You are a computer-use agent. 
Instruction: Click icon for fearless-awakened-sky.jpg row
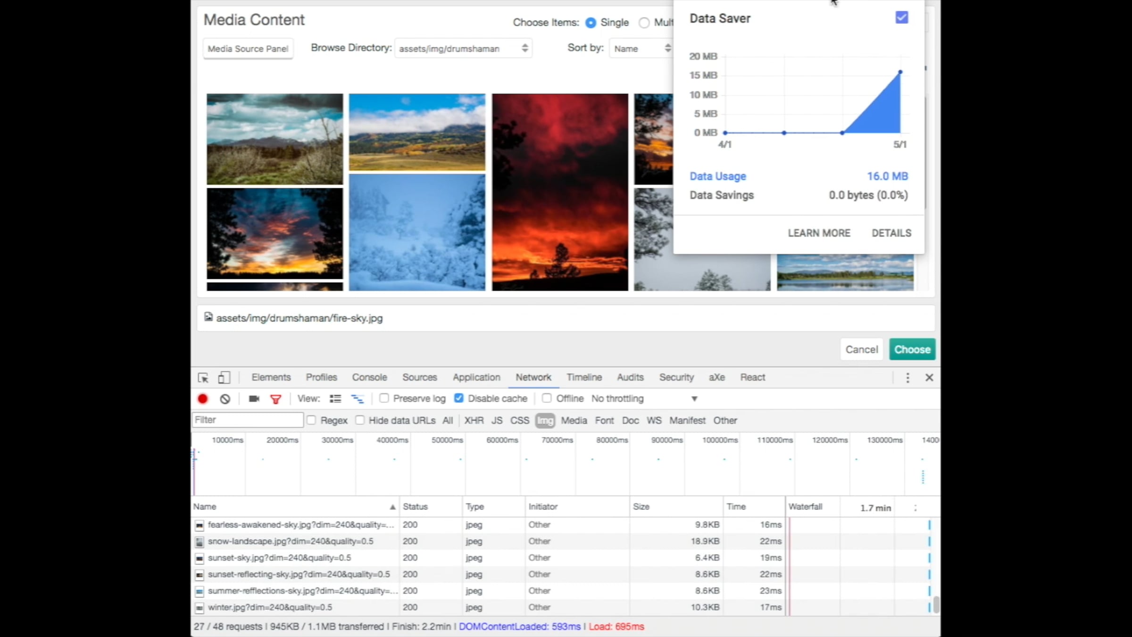(200, 525)
